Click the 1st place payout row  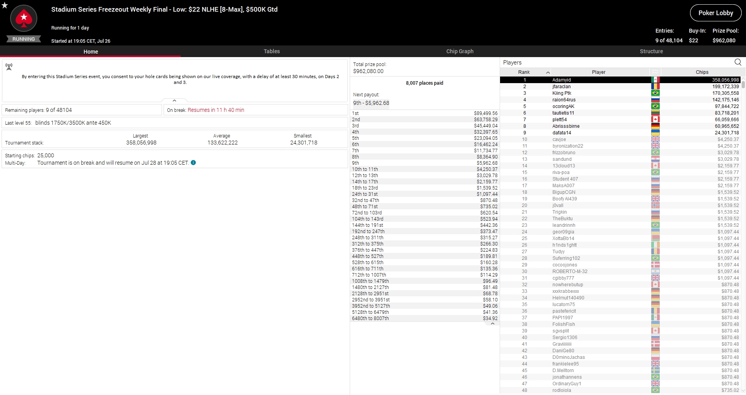pyautogui.click(x=425, y=113)
